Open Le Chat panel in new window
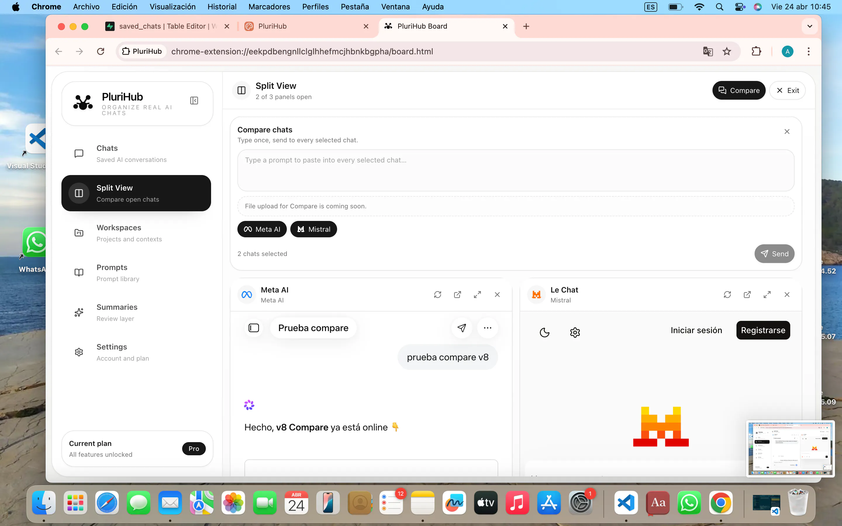Screen dimensions: 842x526 747,295
